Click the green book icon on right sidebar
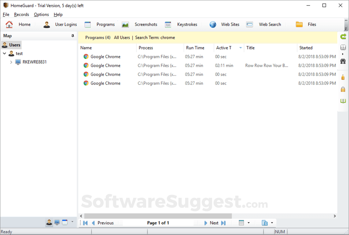This screenshot has width=349, height=235. point(343,100)
